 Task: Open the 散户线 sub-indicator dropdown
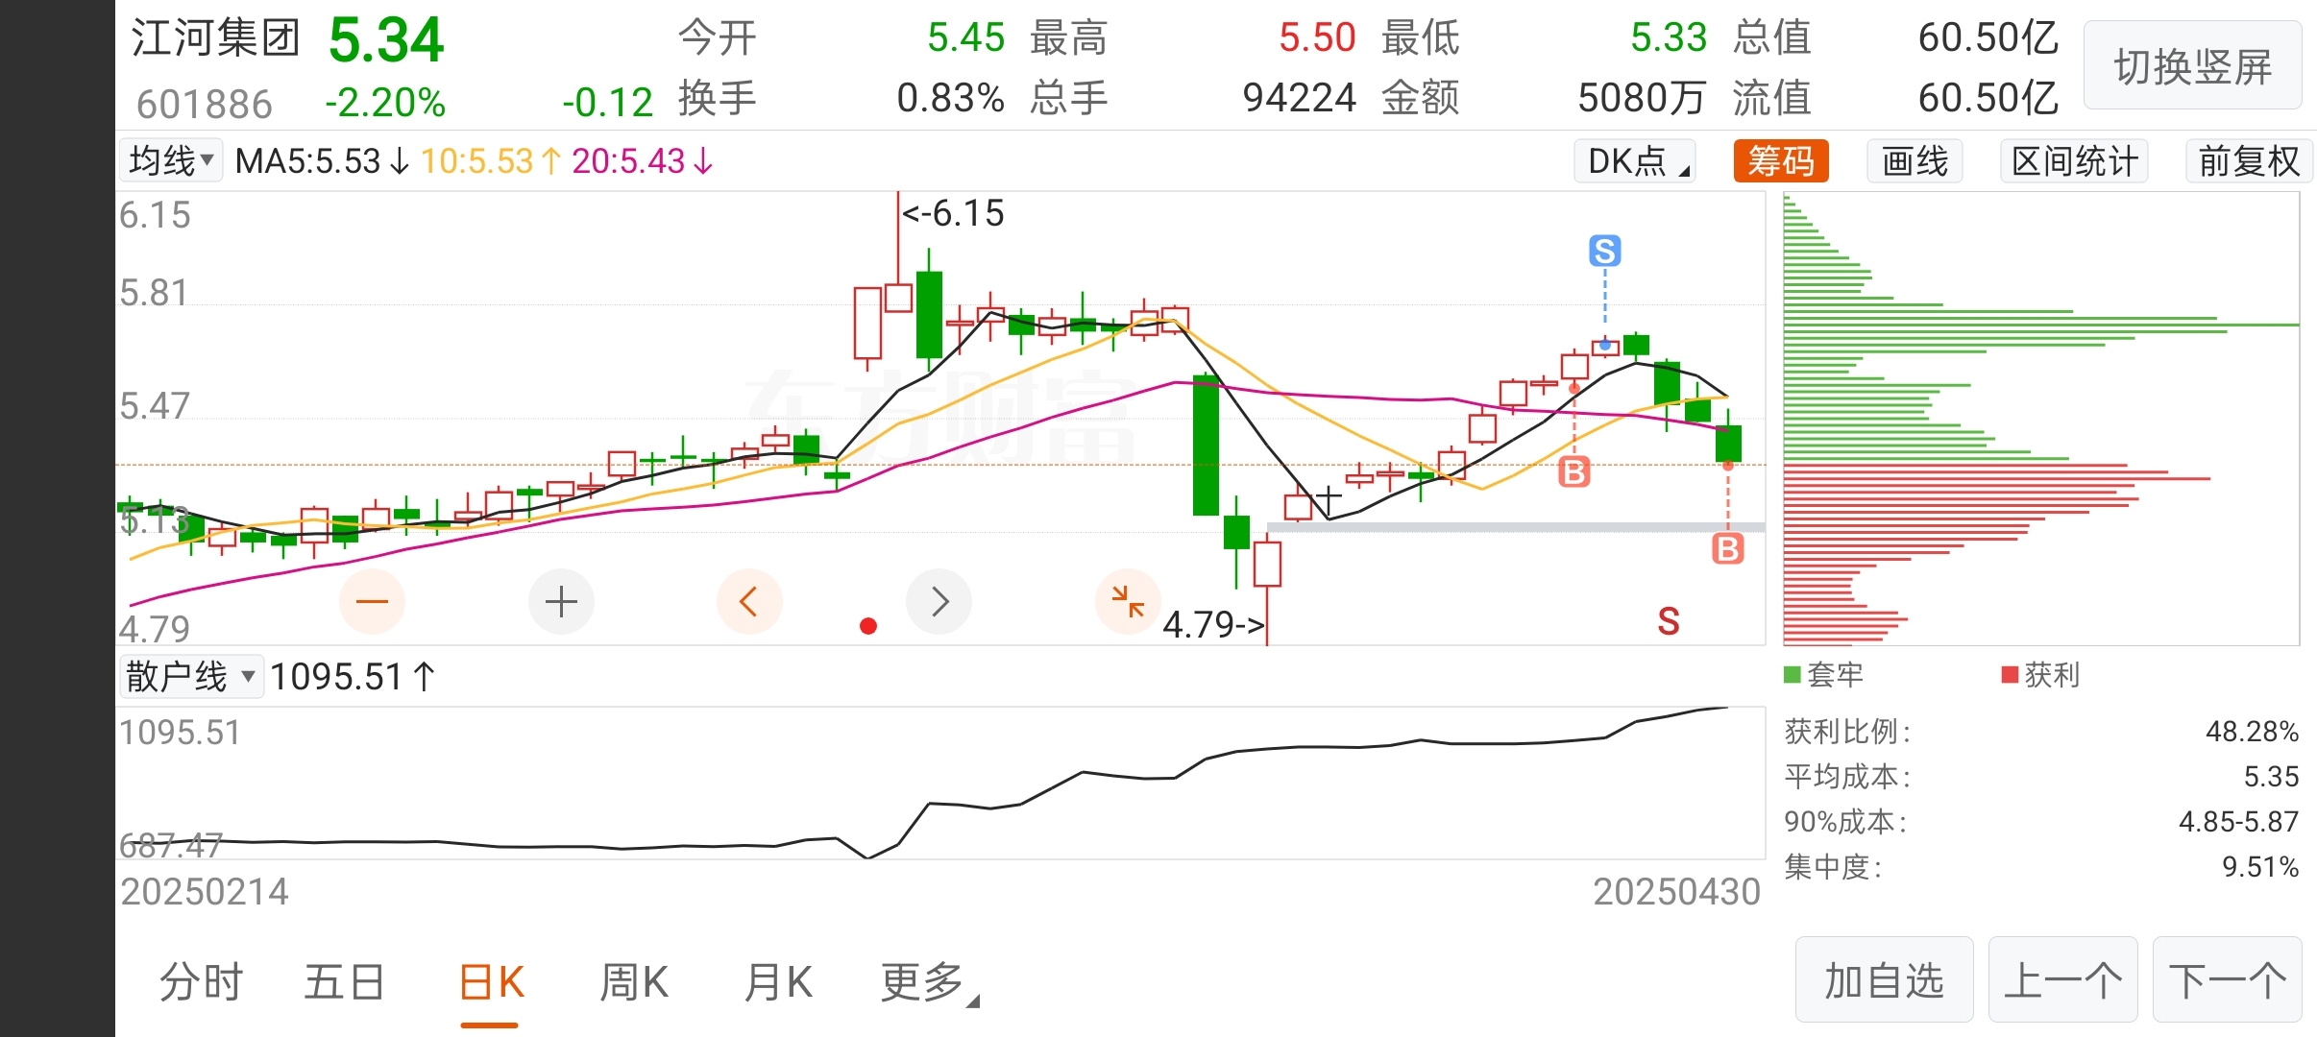tap(190, 676)
